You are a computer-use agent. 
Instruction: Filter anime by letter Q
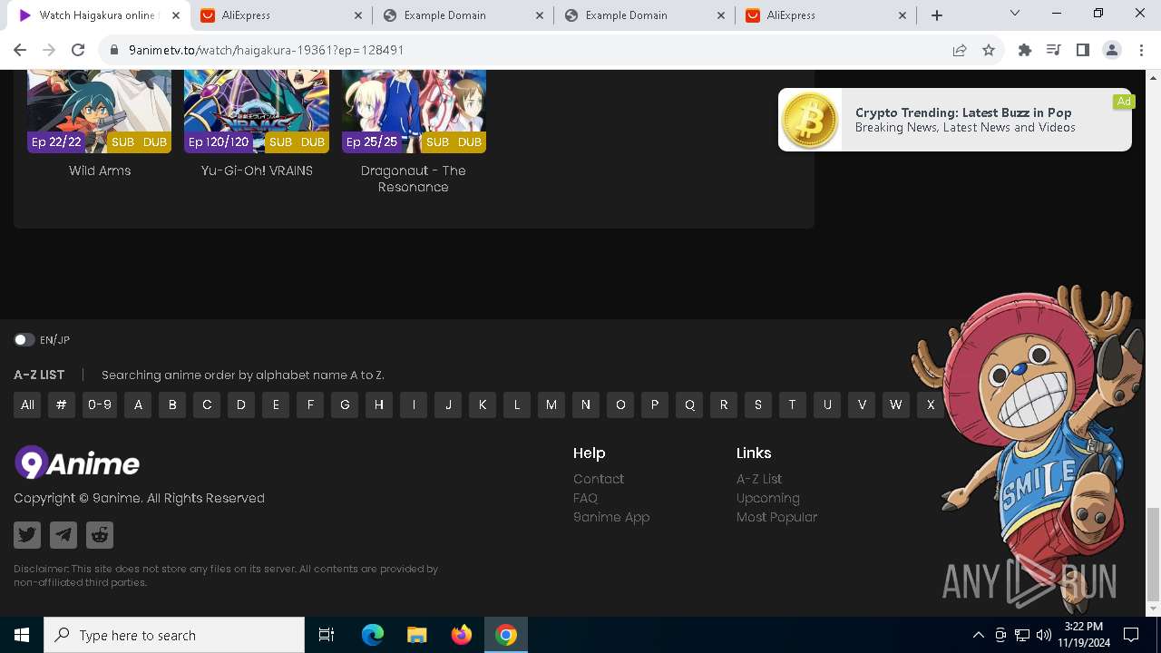coord(689,404)
